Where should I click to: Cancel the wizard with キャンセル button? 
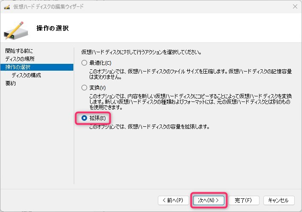[281, 200]
